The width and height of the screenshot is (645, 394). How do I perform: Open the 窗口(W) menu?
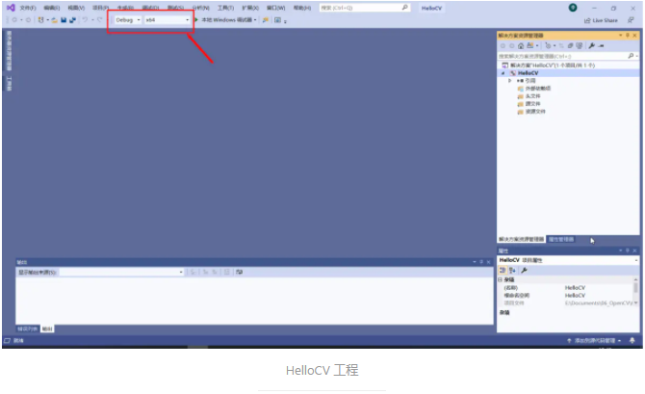[275, 8]
